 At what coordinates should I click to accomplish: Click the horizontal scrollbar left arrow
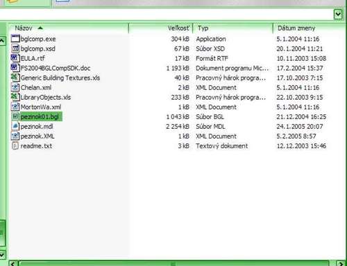point(13,263)
